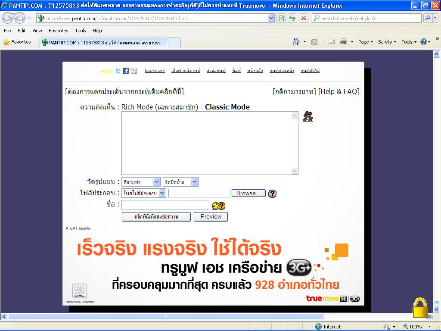Open the Favorites menu
The image size is (441, 331).
[58, 31]
